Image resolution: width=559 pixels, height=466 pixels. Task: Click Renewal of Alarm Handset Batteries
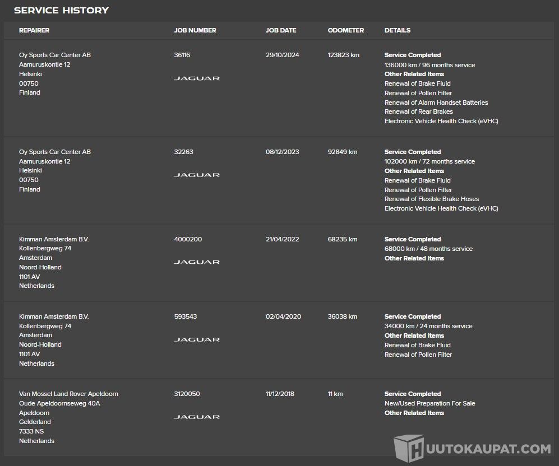click(436, 102)
